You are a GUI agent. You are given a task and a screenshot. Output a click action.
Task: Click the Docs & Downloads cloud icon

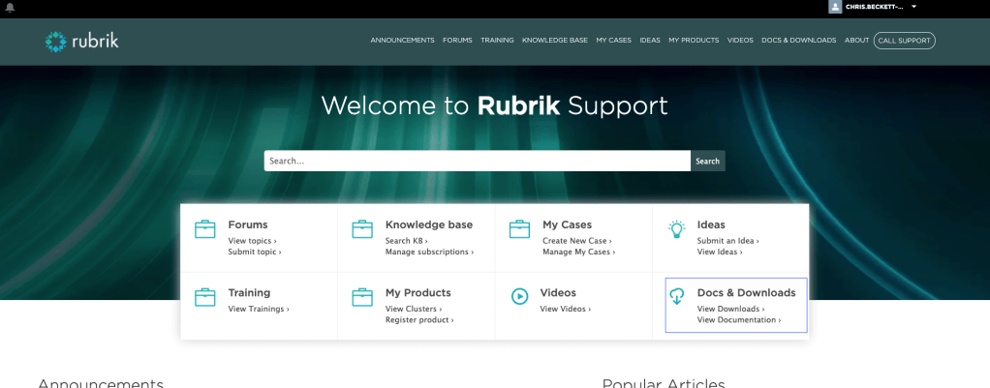pos(676,297)
